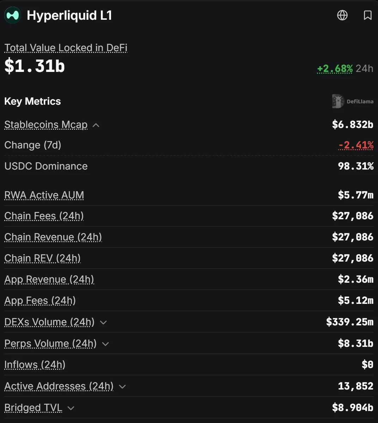Select the $5.77m RWA value
The image size is (378, 423).
(x=355, y=195)
